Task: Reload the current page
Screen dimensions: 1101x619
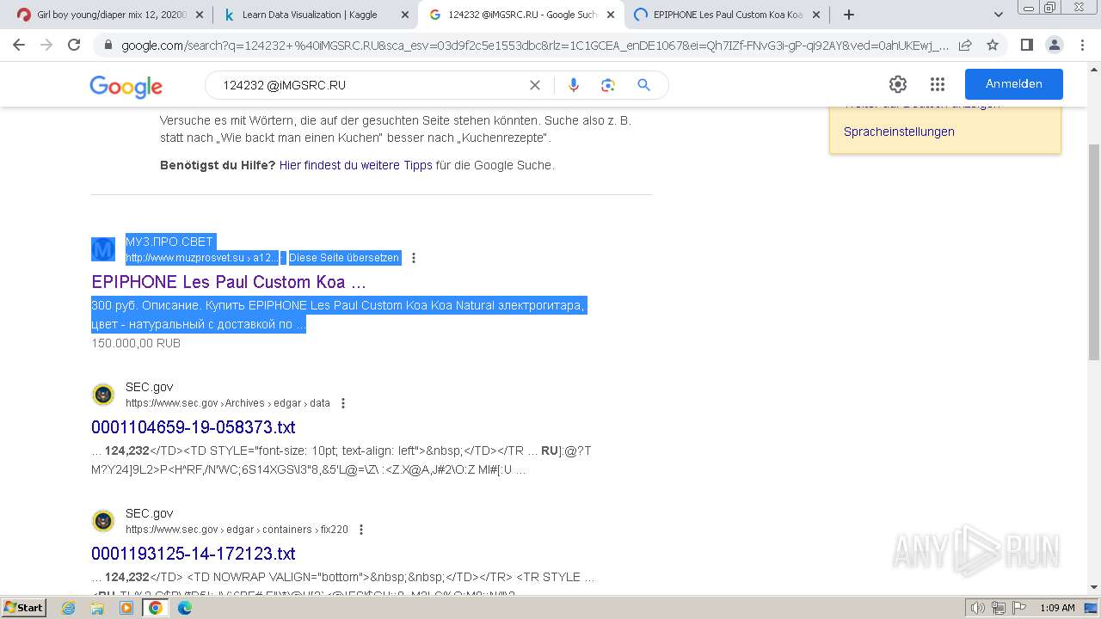Action: (74, 45)
